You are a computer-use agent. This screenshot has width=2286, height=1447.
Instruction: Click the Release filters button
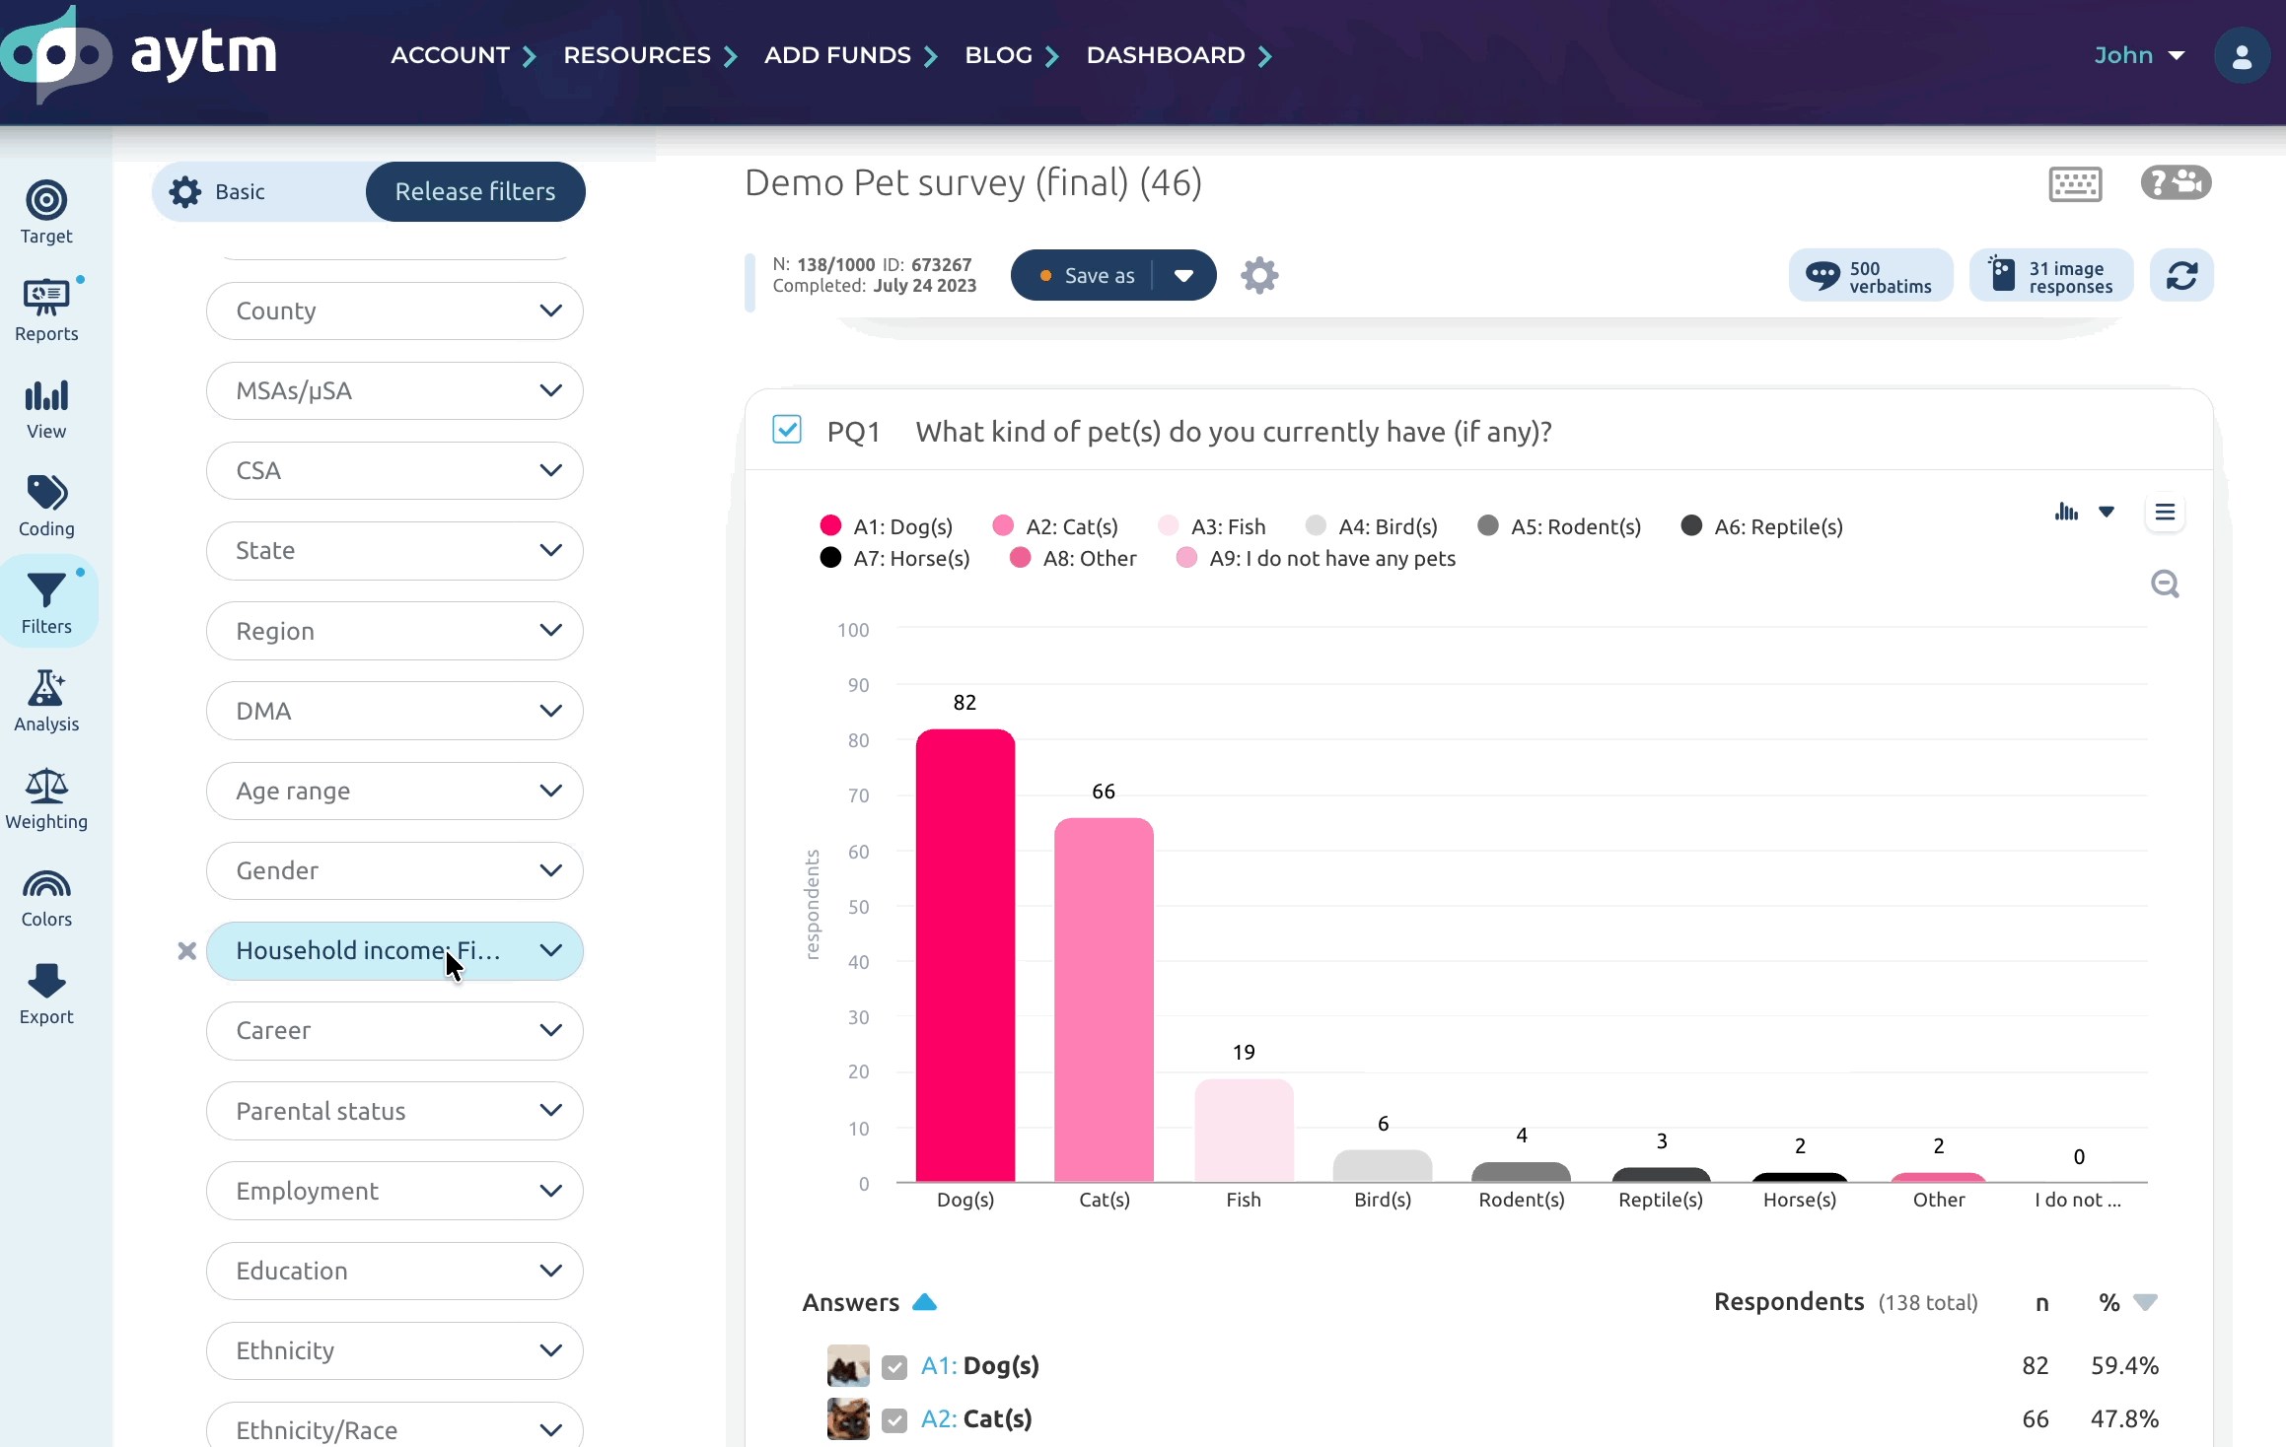pyautogui.click(x=475, y=191)
